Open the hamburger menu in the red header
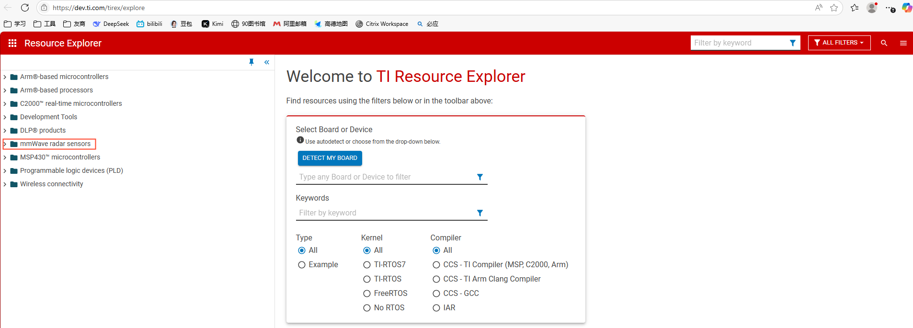 point(903,43)
